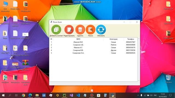Click the volume speaker tray icon
The width and height of the screenshot is (175, 98).
coord(151,95)
